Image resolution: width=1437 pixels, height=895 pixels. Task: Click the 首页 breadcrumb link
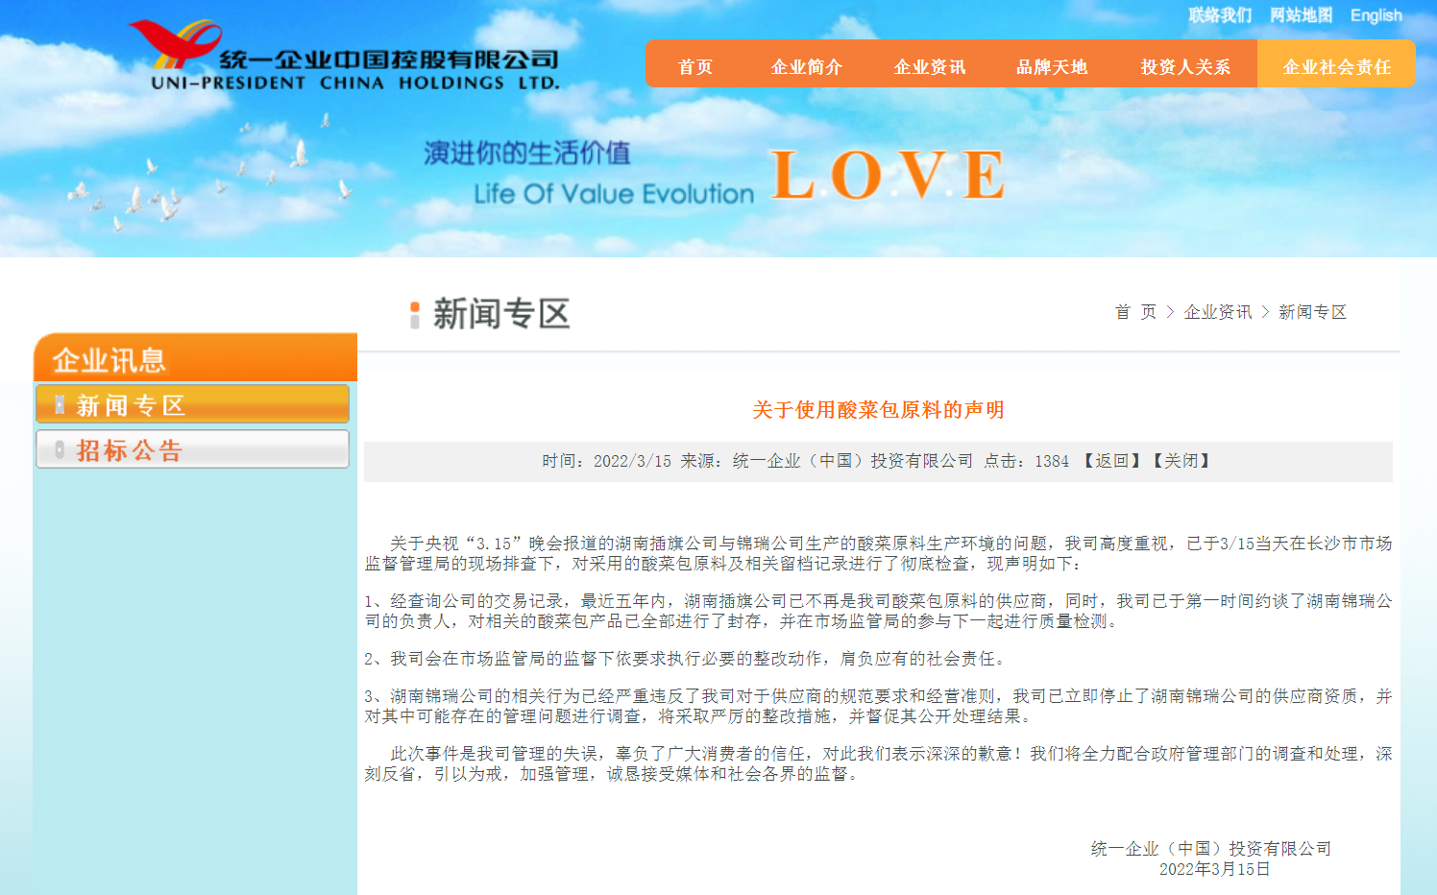point(1134,312)
